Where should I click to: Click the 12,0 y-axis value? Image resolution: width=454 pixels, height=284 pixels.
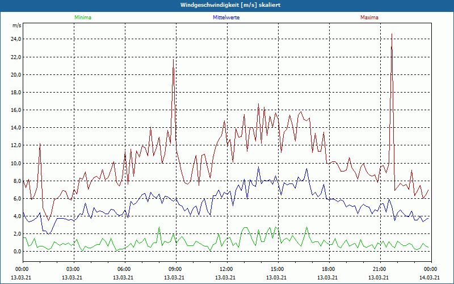pos(16,145)
